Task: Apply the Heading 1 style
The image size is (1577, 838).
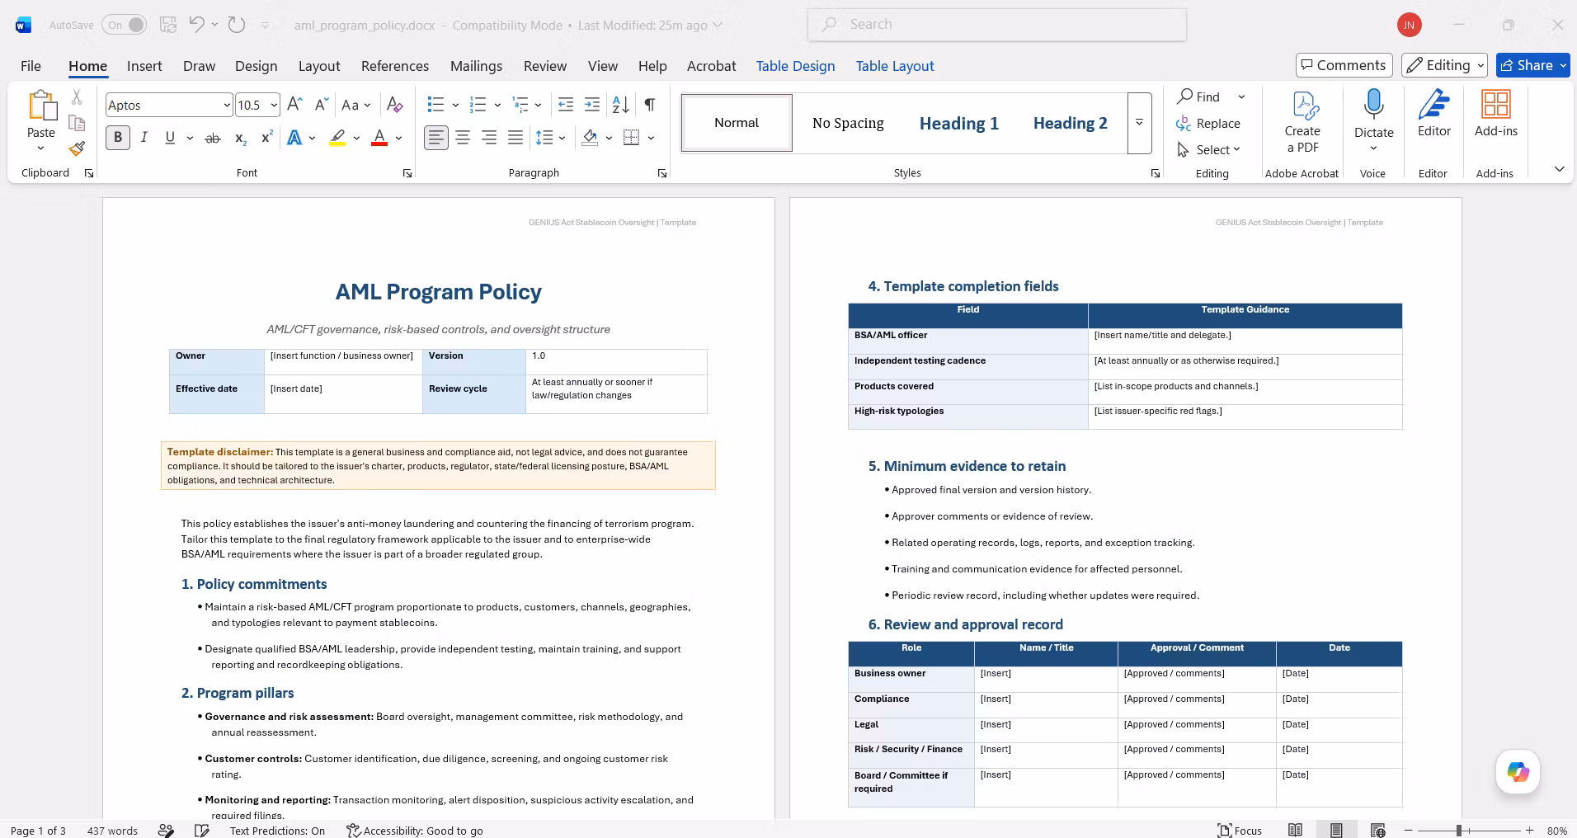Action: 958,123
